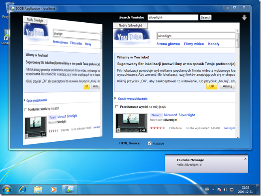Screen dimensions: 261x196
Task: Click the 7:47 duration label on right thumbnail
Action: point(143,130)
